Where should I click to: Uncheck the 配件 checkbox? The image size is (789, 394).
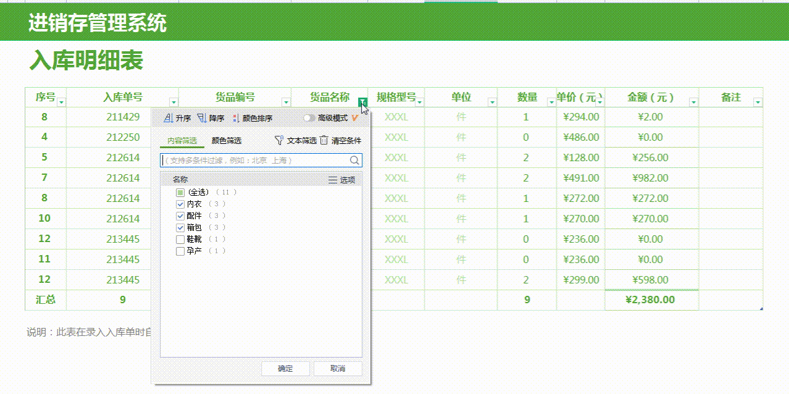click(x=180, y=216)
